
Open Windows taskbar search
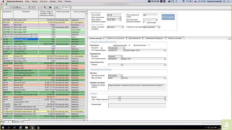[9, 127]
